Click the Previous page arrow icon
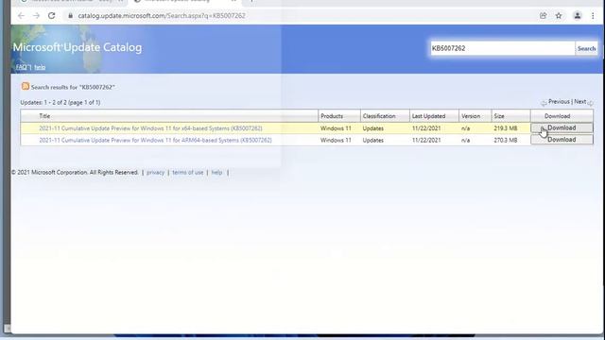The height and width of the screenshot is (340, 605). click(x=544, y=103)
